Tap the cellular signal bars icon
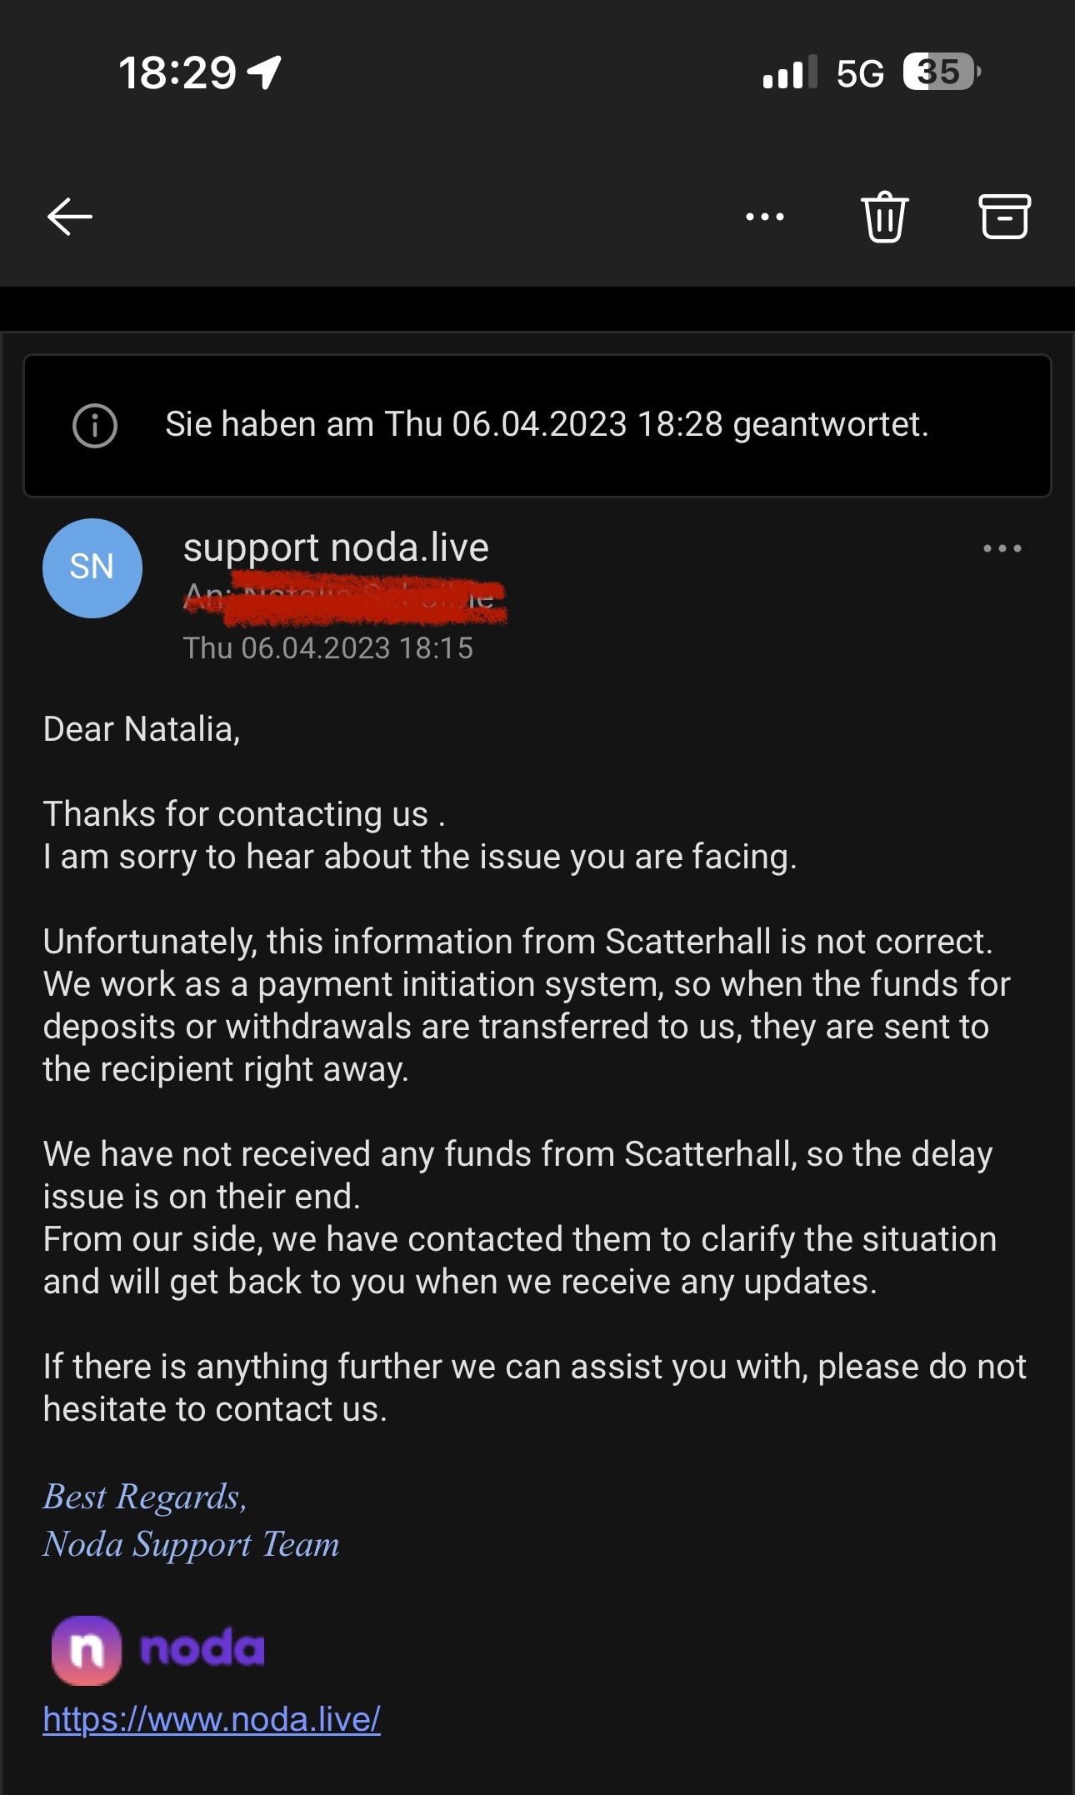Image resolution: width=1075 pixels, height=1795 pixels. [788, 72]
